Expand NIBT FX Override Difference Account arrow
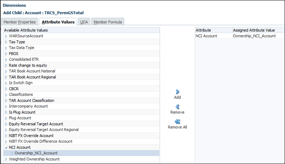 [6, 141]
